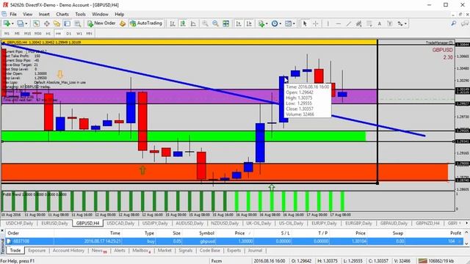Switch to the USDJPY,Daily chart tab
The image size is (470, 264).
[155, 223]
